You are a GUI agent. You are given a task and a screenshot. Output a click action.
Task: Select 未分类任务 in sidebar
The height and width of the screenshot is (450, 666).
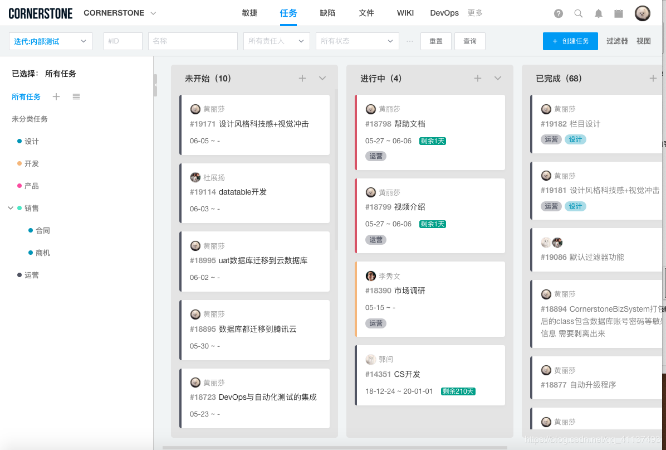[x=30, y=119]
